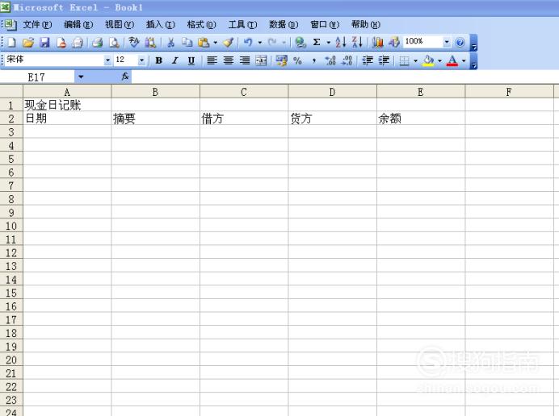Decrease decimal places icon
The width and height of the screenshot is (559, 416).
(347, 60)
